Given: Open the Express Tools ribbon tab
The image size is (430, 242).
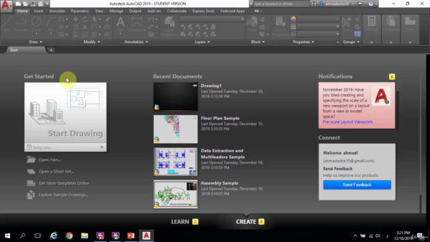Looking at the screenshot, I should click(203, 11).
